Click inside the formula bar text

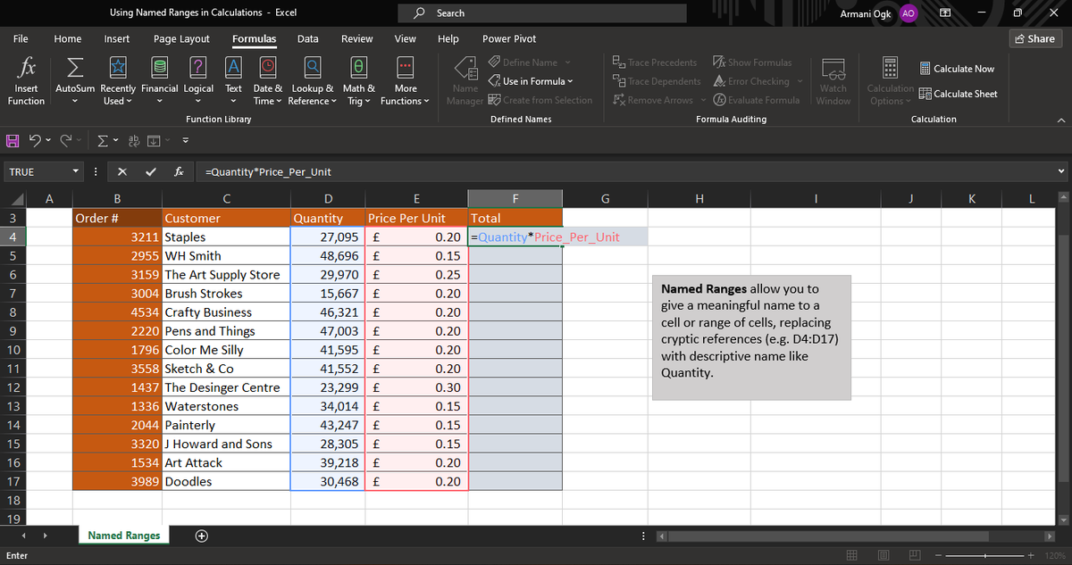tap(270, 171)
